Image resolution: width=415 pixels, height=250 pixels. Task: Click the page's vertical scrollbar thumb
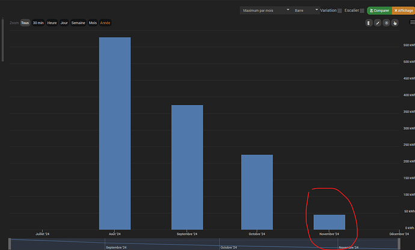point(2,40)
